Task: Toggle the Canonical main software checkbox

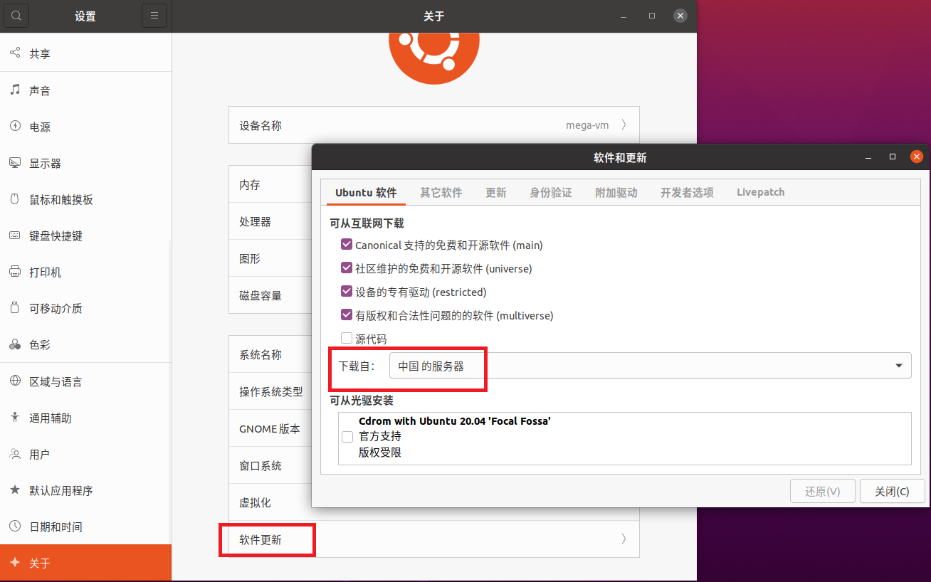Action: click(x=347, y=245)
